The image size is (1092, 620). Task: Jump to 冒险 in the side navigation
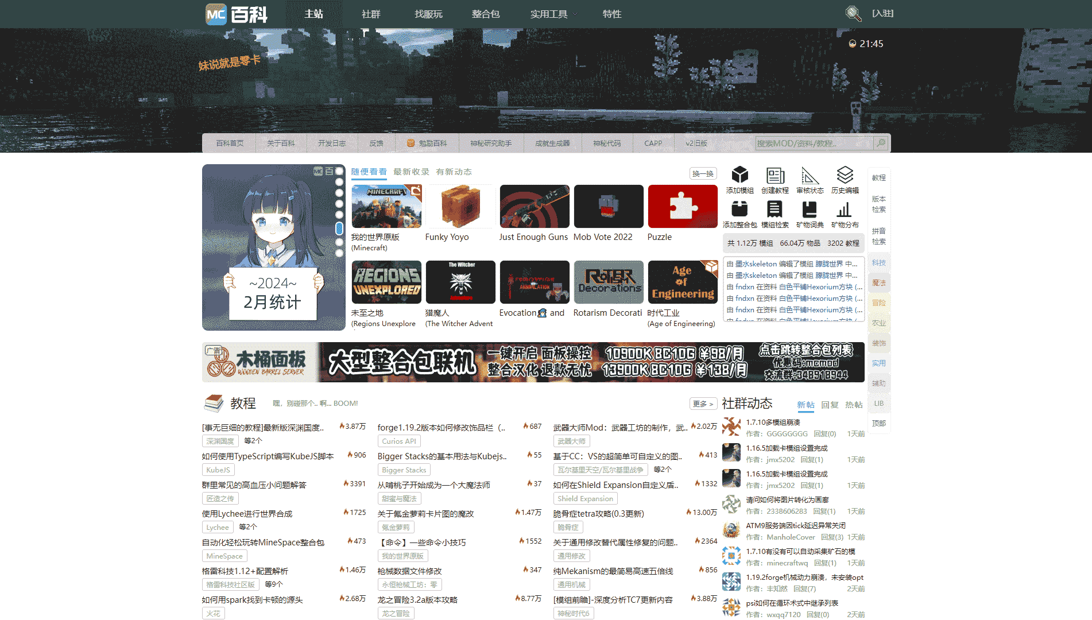(x=878, y=303)
